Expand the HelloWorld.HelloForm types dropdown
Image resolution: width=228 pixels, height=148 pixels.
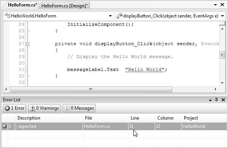[110, 16]
